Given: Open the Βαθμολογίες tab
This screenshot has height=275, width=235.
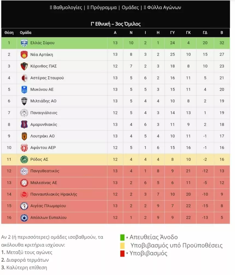Looking at the screenshot, I should point(67,8).
